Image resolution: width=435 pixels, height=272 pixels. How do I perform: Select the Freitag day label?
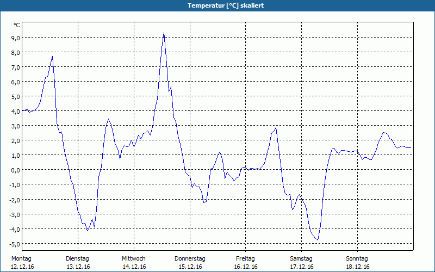coord(245,259)
